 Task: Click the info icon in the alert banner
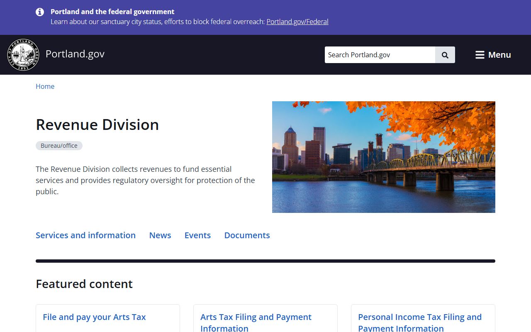tap(40, 12)
